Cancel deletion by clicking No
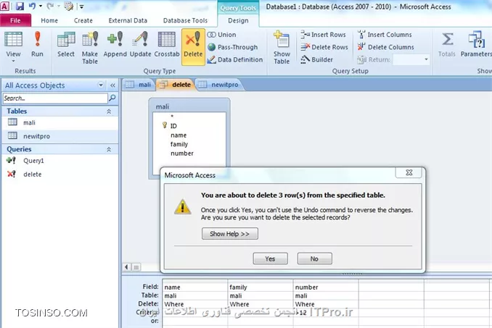The height and width of the screenshot is (328, 492). 314,258
